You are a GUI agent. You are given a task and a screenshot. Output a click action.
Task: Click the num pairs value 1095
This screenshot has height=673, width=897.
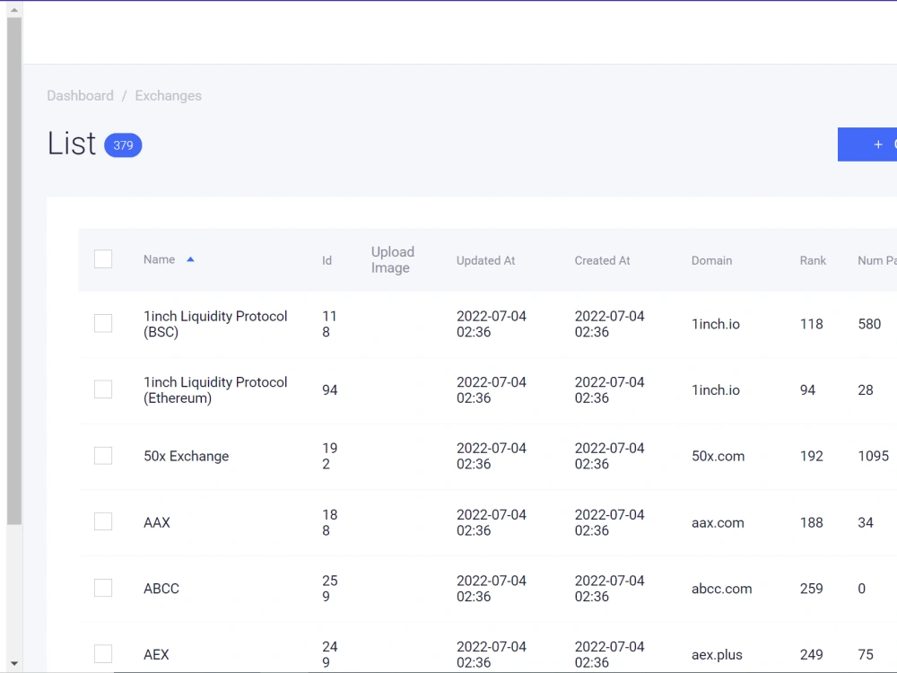(873, 456)
